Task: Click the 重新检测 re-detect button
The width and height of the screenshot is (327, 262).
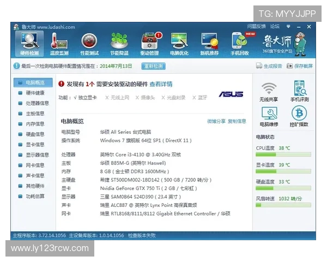Action: (x=154, y=66)
